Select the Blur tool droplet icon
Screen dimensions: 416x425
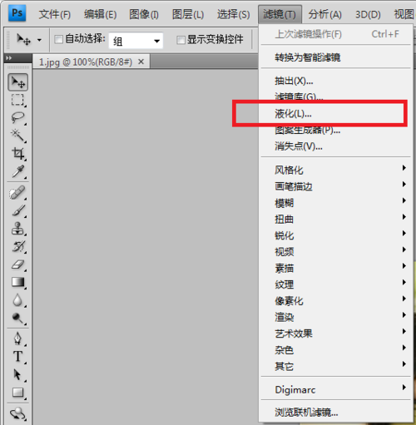17,300
